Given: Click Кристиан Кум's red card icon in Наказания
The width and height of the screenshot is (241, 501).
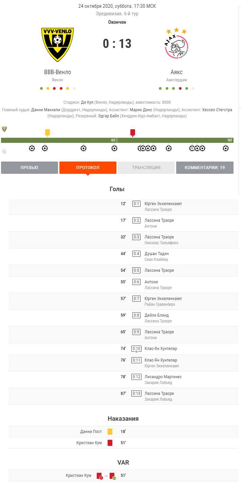Looking at the screenshot, I should [110, 443].
